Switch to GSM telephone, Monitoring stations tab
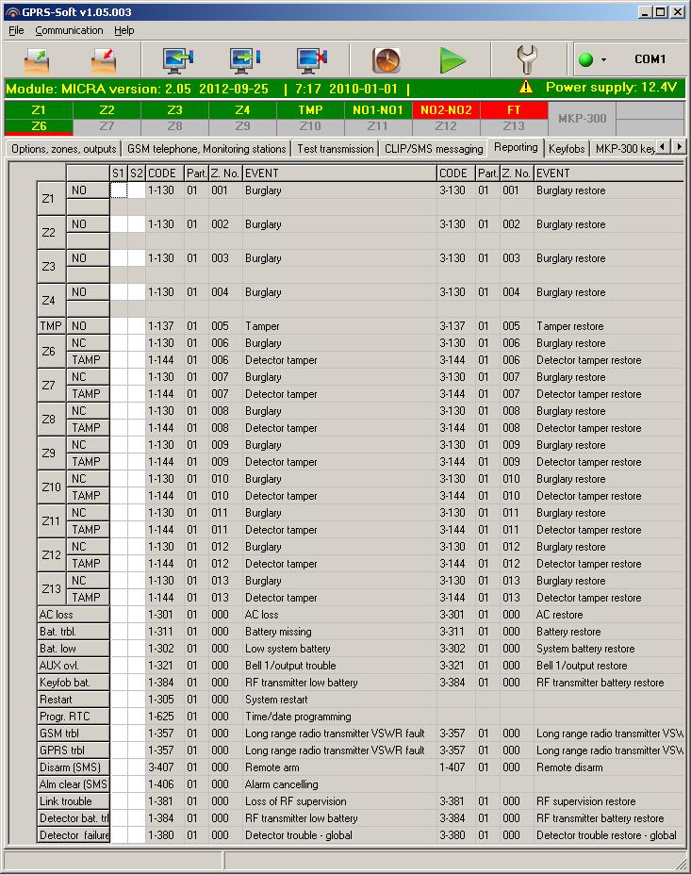 pyautogui.click(x=206, y=149)
